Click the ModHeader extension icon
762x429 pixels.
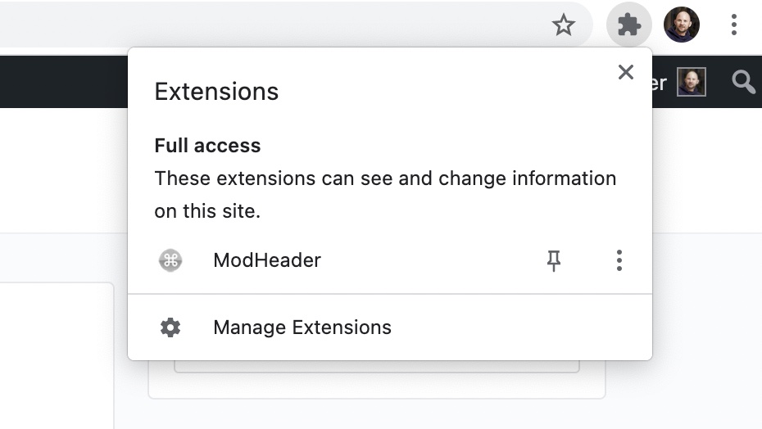coord(170,260)
